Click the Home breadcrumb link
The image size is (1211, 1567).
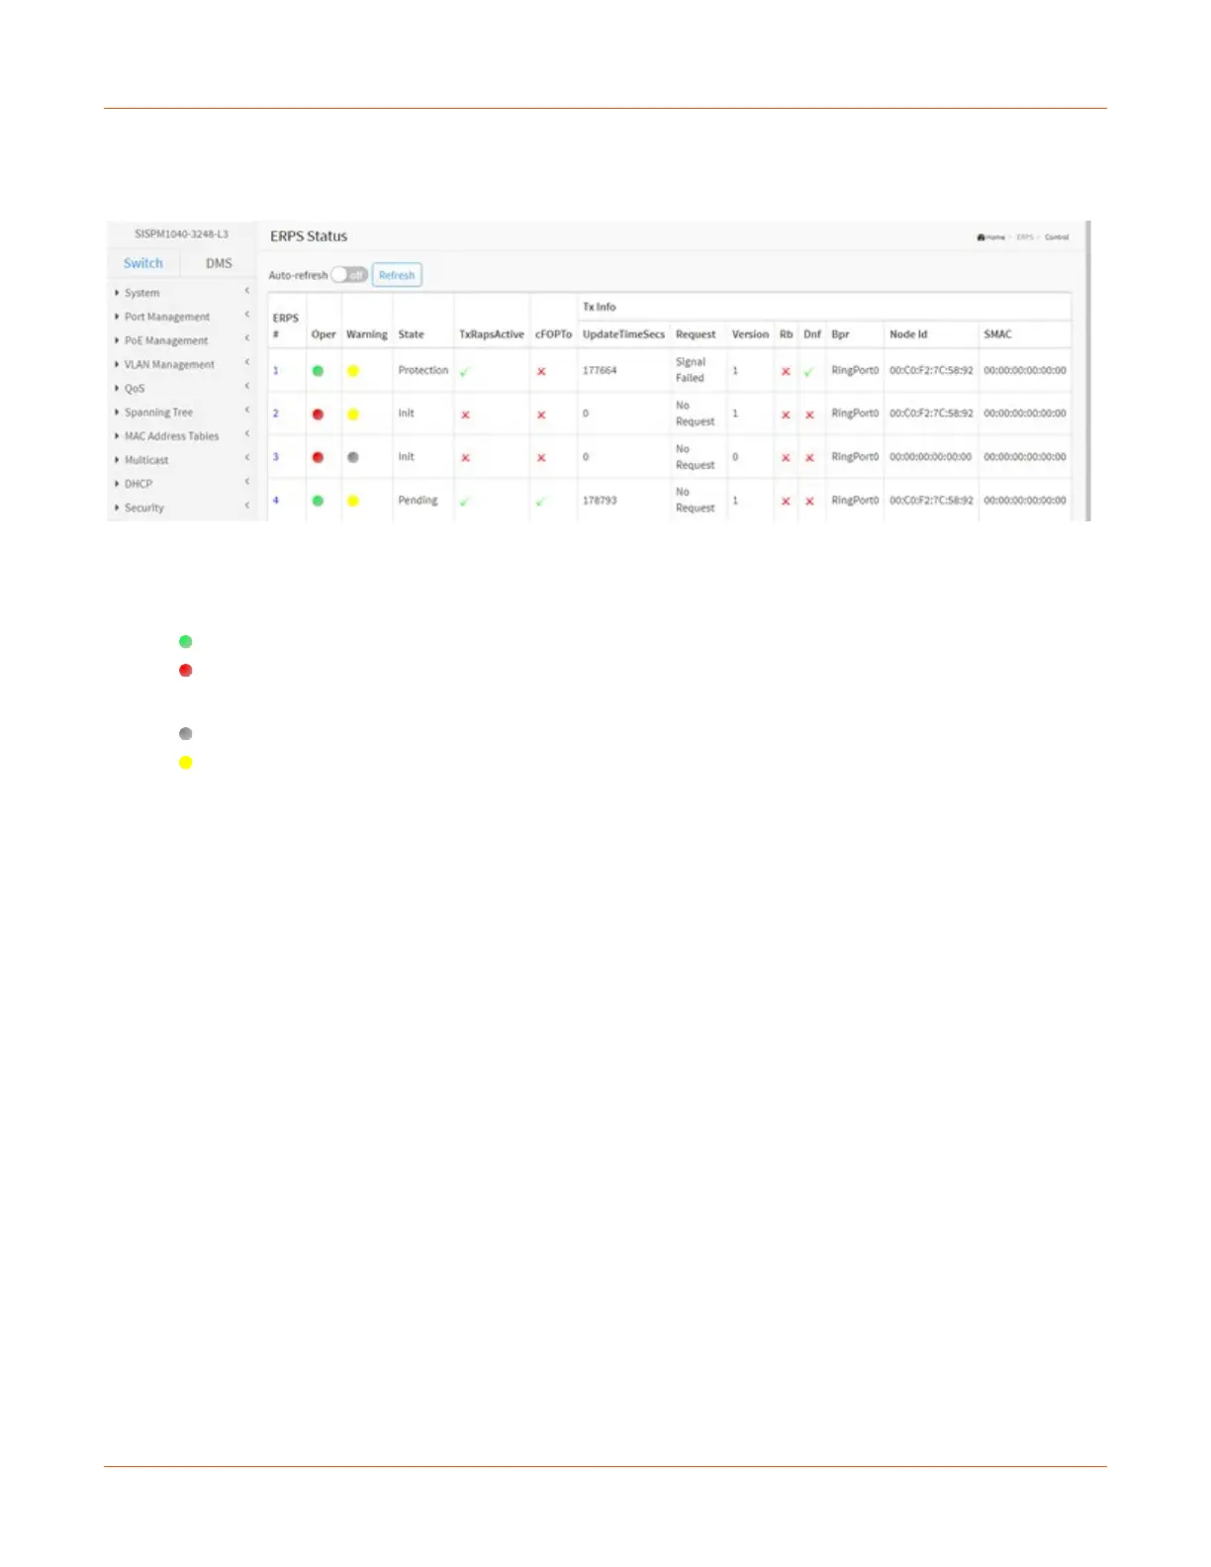pyautogui.click(x=991, y=237)
